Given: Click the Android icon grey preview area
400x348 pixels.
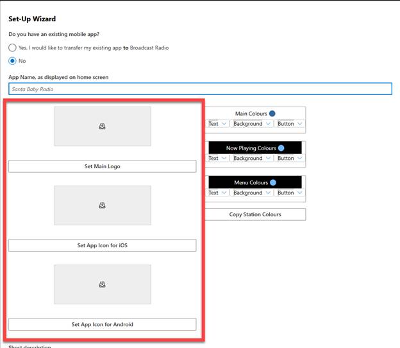Looking at the screenshot, I should coord(103,284).
